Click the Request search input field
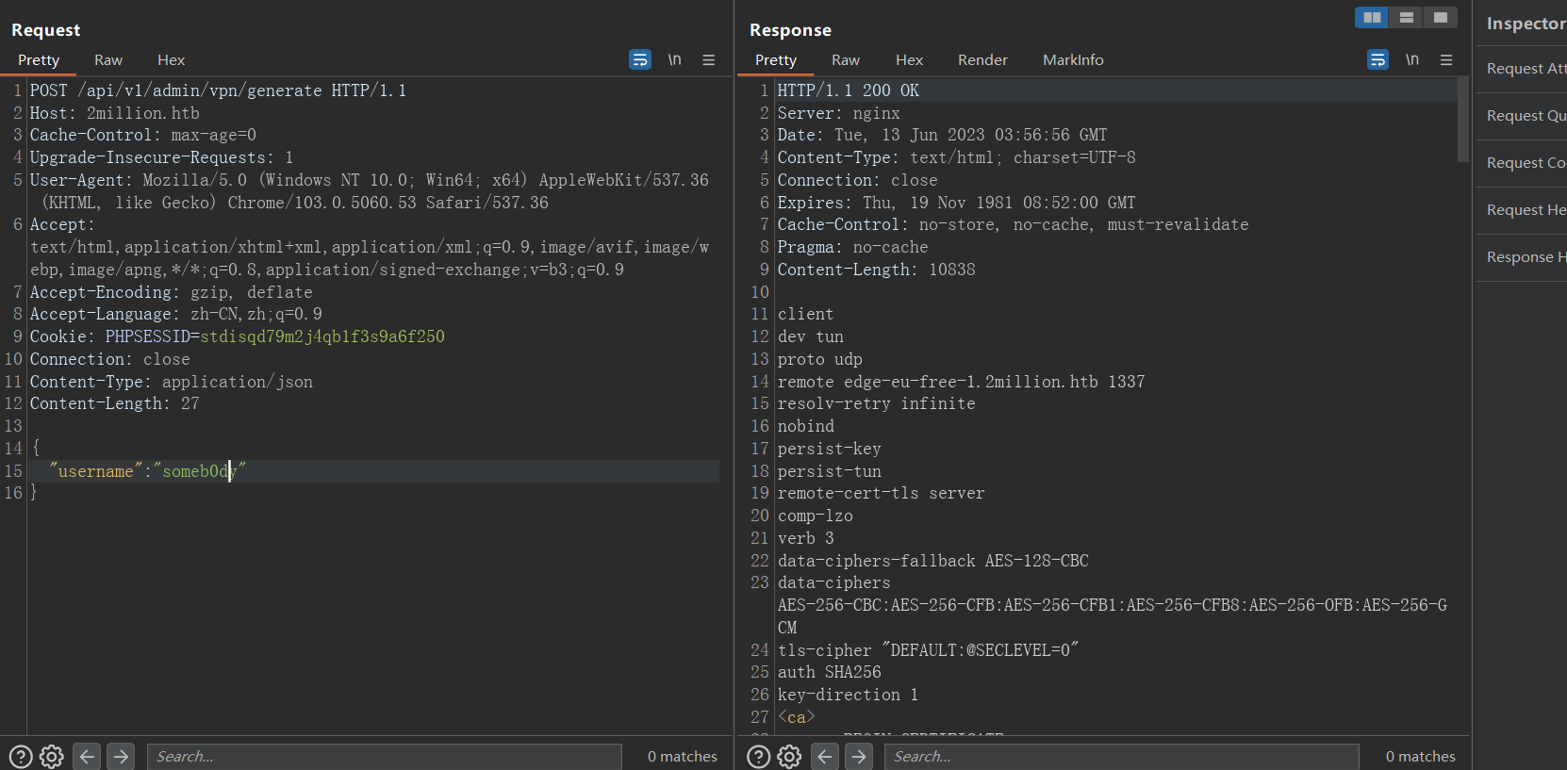 pyautogui.click(x=385, y=756)
